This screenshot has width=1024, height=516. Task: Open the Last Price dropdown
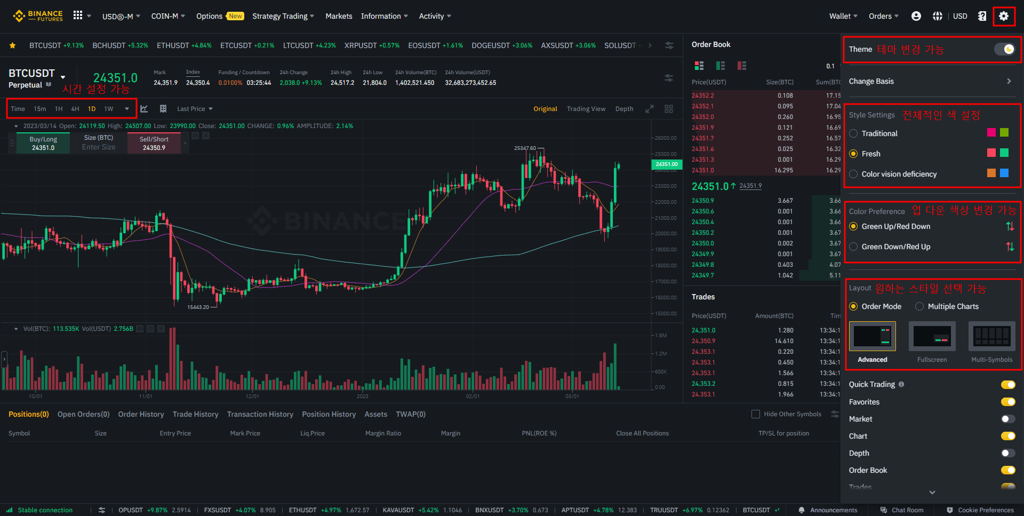[195, 109]
